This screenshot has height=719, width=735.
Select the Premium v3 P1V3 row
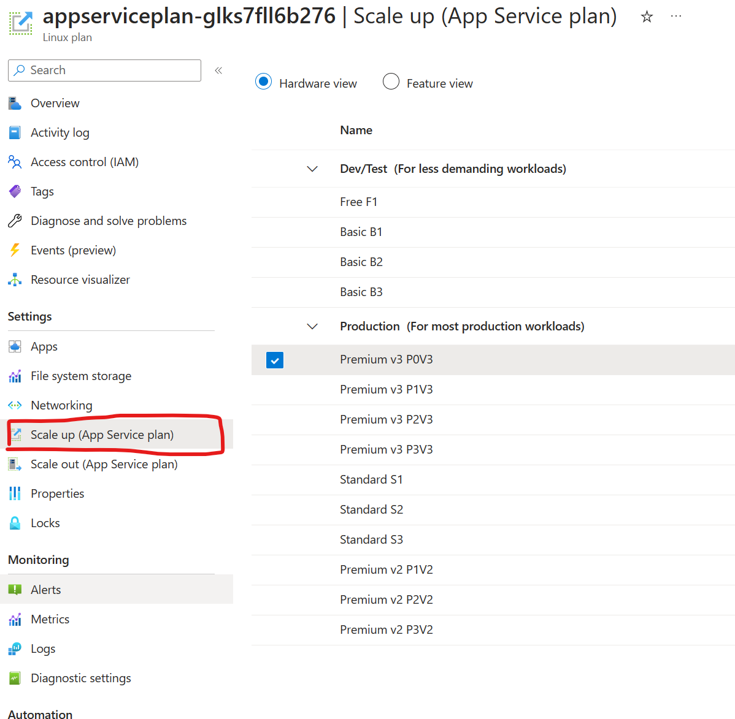(493, 390)
